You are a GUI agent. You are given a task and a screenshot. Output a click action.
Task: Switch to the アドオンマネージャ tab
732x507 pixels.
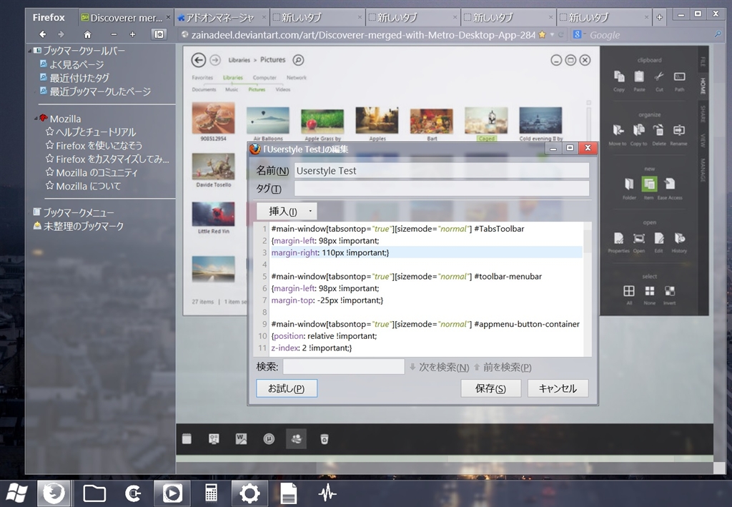[220, 17]
